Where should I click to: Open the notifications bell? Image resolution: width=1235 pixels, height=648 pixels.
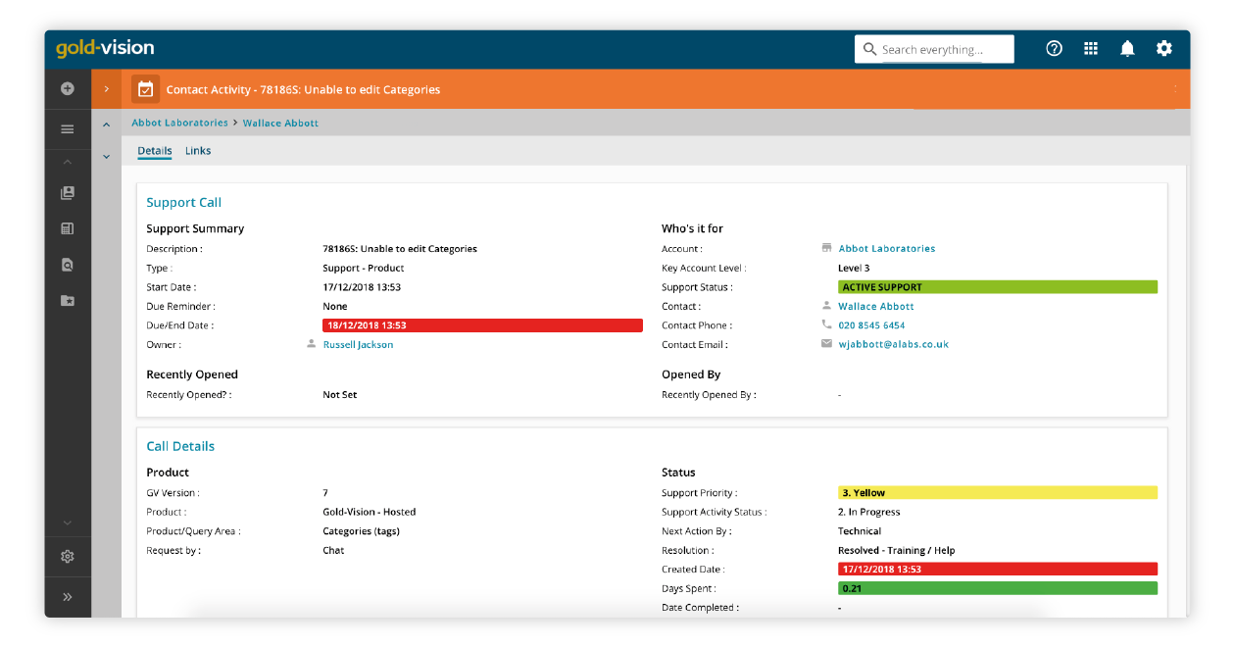[x=1127, y=48]
